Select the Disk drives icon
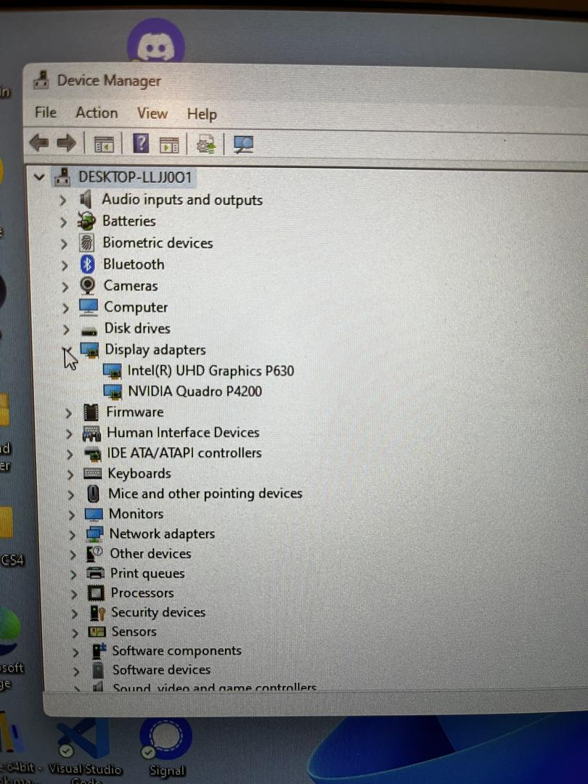 point(89,330)
